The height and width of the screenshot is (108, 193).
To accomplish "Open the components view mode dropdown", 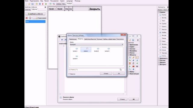I will (163, 10).
